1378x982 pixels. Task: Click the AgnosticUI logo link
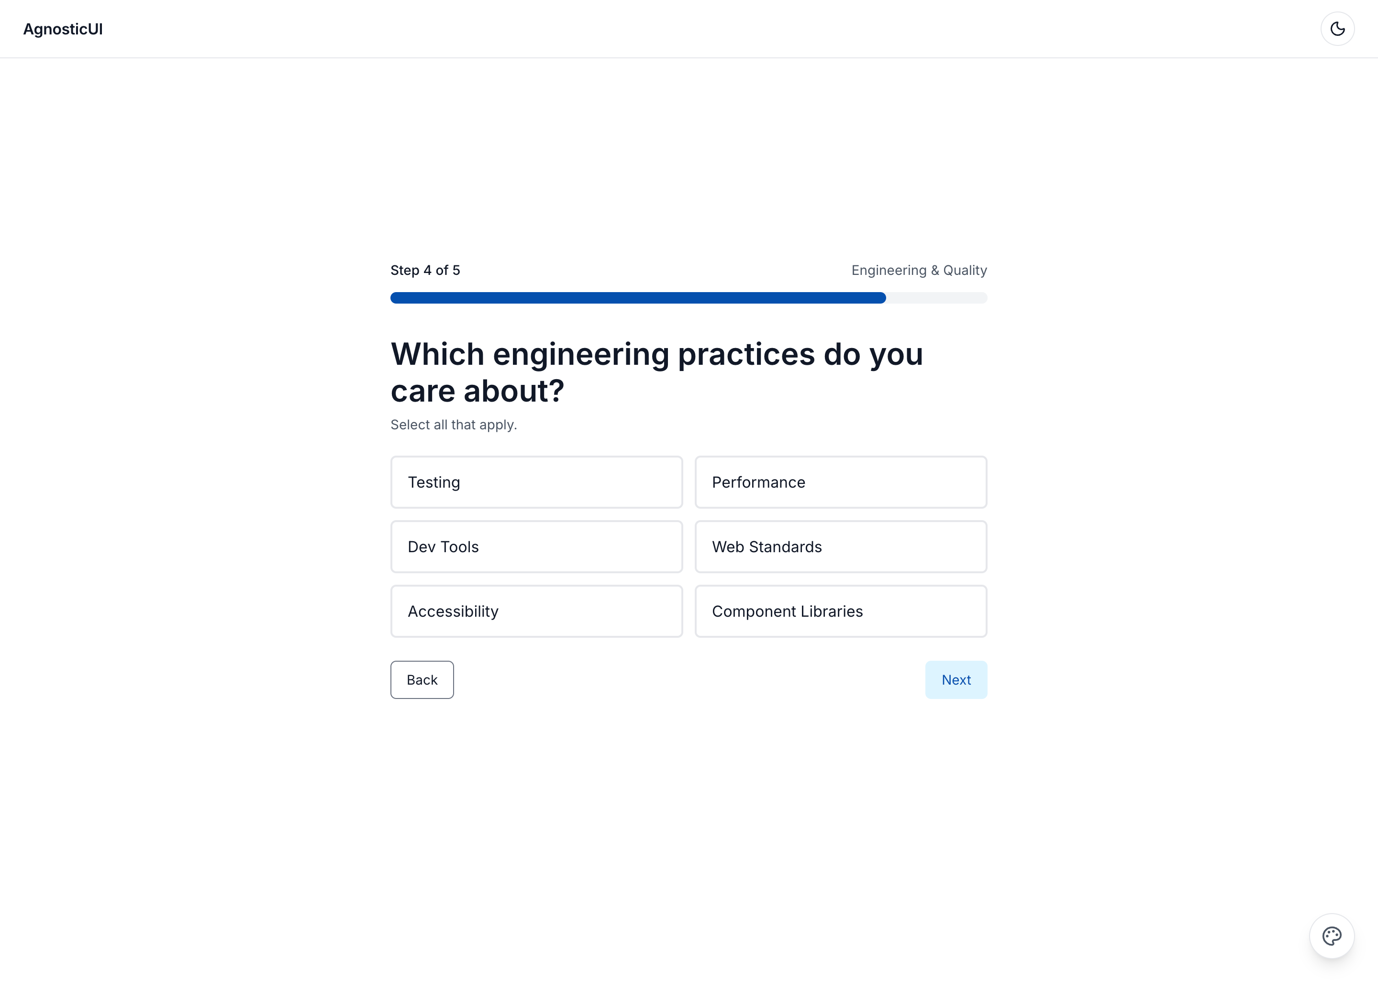63,29
